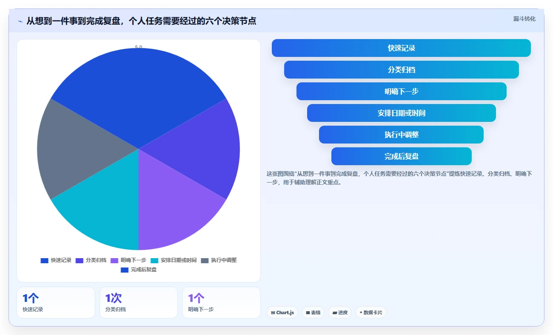Click the 明确下一步 legend color swatch
The width and height of the screenshot is (553, 335).
click(114, 260)
